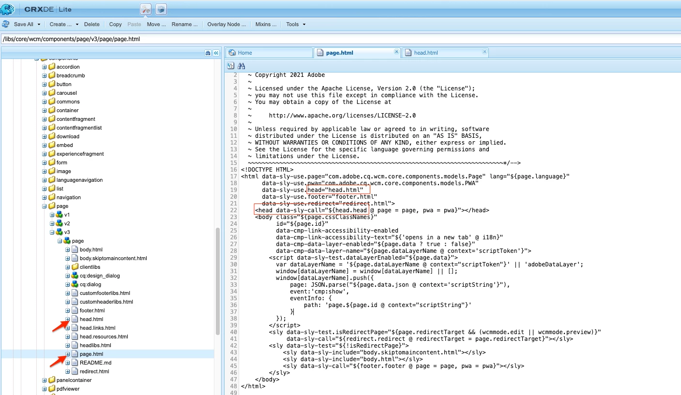Click the CRXDE elephant logo

8,9
